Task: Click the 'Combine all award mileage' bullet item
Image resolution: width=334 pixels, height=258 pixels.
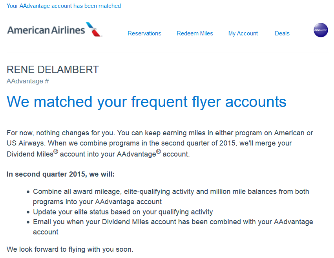Action: (171, 192)
